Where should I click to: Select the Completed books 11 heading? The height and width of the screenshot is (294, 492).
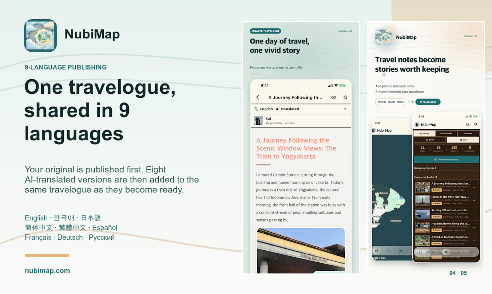tap(425, 177)
